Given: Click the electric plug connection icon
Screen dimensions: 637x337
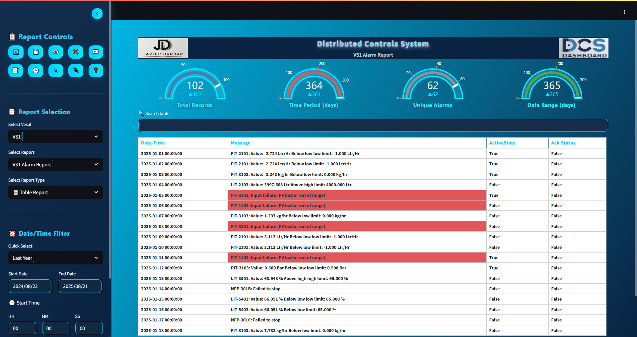Looking at the screenshot, I should 76,71.
